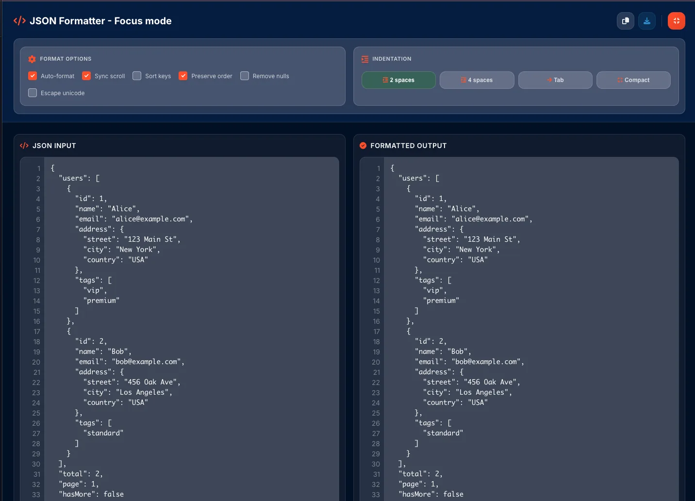Click the checkmark icon beside Formatted Output
This screenshot has width=695, height=501.
pyautogui.click(x=363, y=145)
